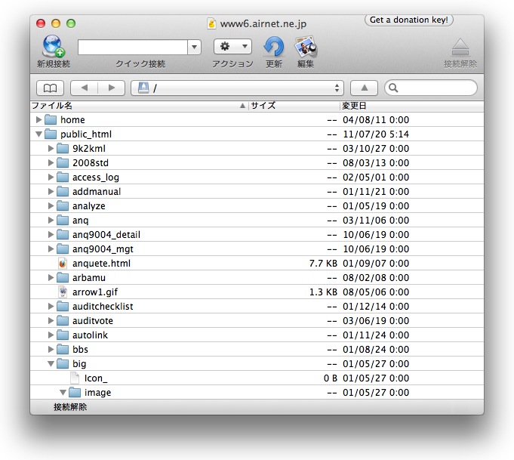Image resolution: width=514 pixels, height=460 pixels.
Task: Sort by the サイズ column header
Action: [x=294, y=106]
